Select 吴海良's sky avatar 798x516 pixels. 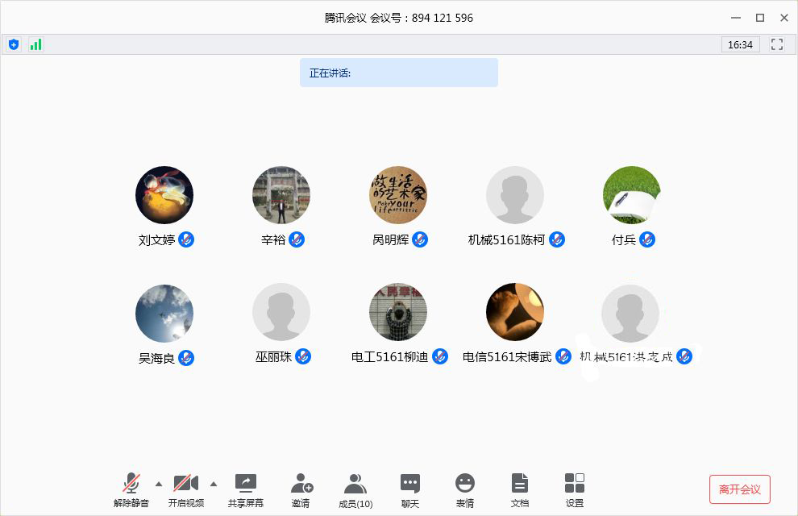click(164, 313)
